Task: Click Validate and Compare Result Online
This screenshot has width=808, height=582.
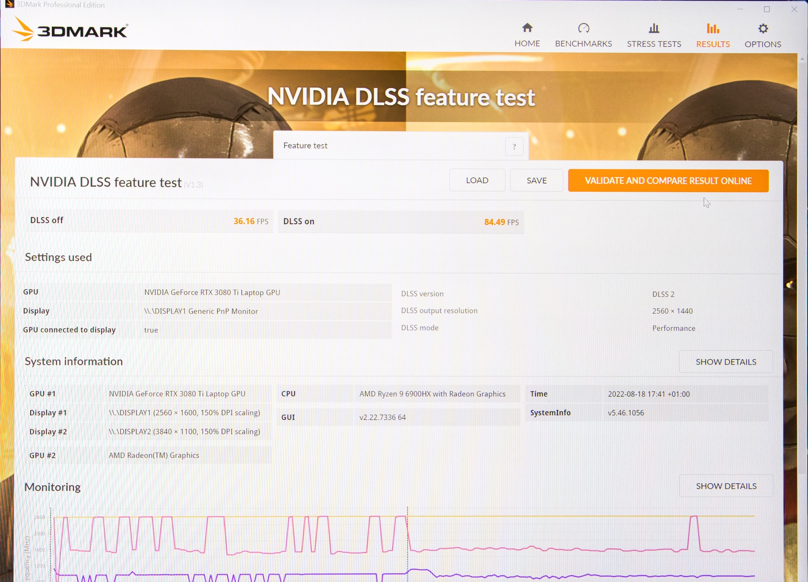Action: pos(668,181)
